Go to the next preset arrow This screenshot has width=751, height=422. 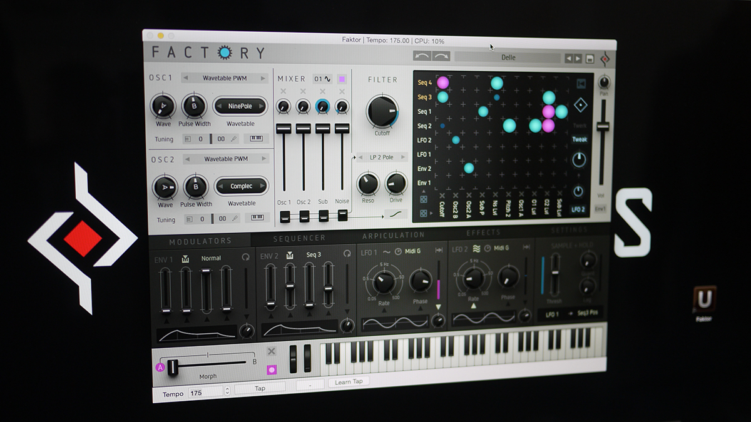[x=578, y=58]
